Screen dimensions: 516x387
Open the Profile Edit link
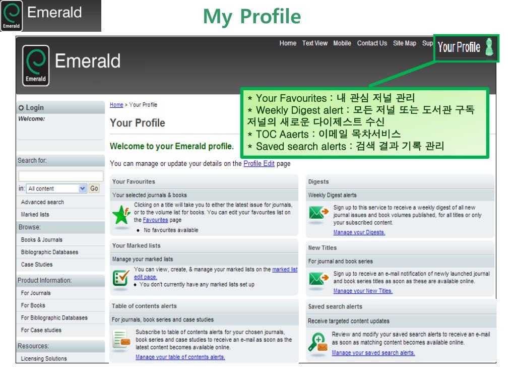[259, 164]
